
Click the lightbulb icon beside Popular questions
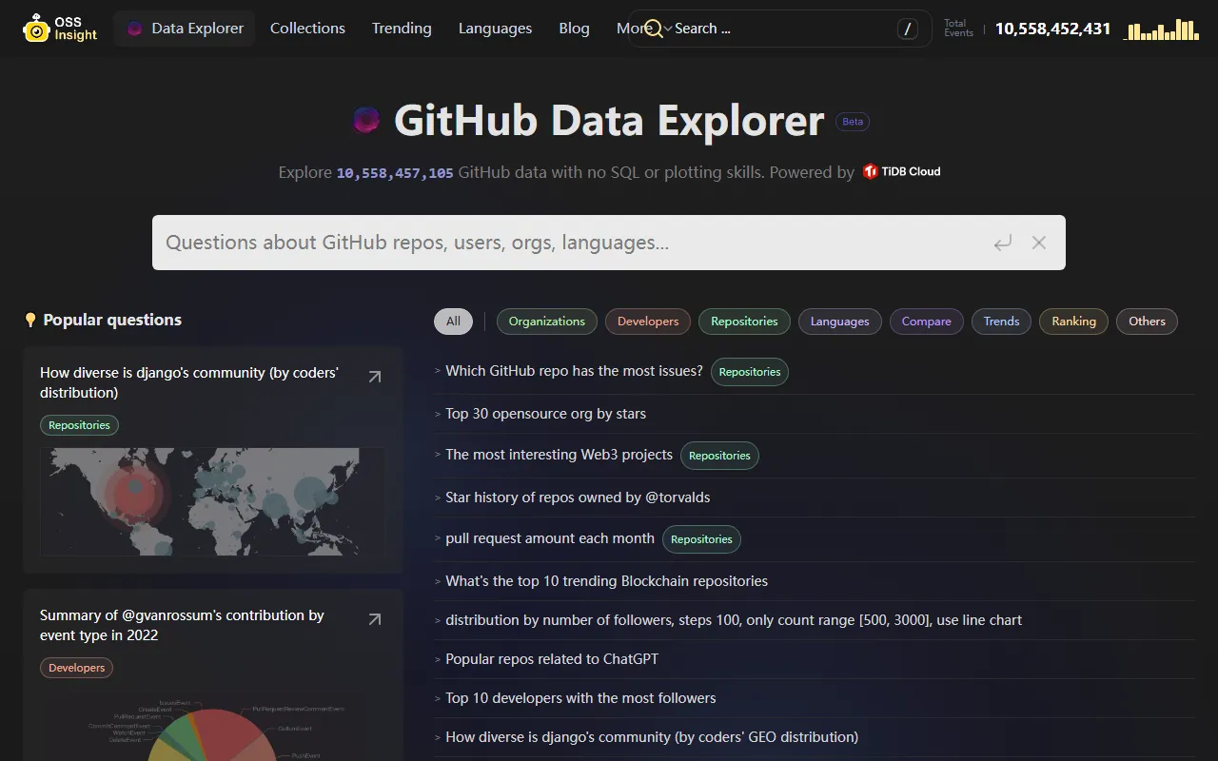[x=30, y=320]
